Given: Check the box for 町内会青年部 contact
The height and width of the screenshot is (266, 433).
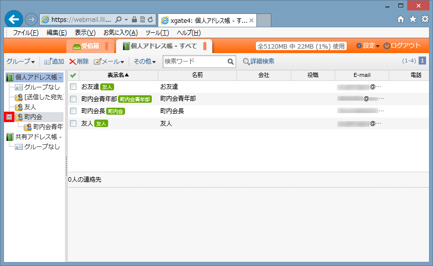Looking at the screenshot, I should (x=73, y=99).
